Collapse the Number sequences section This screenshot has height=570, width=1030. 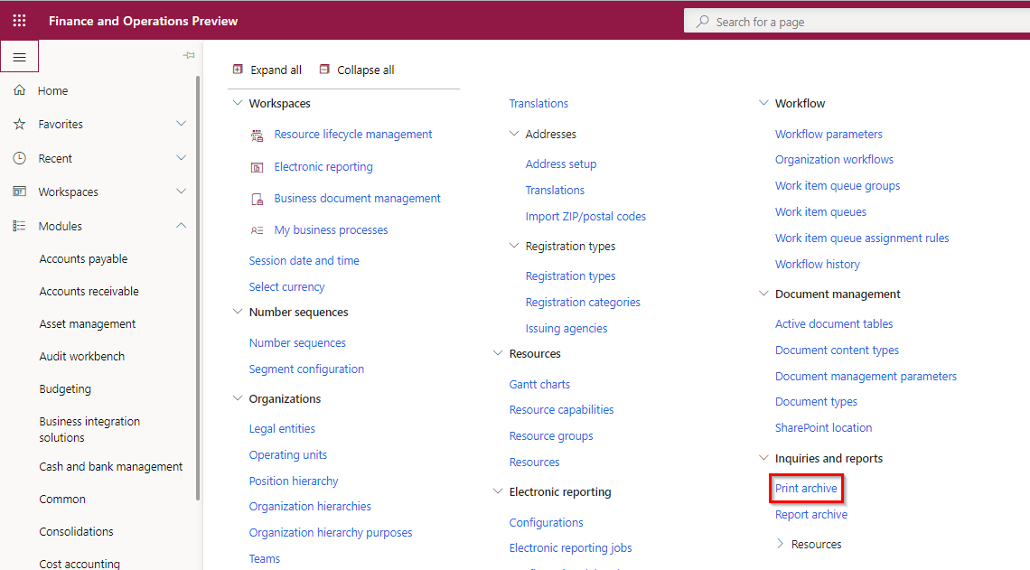[239, 313]
